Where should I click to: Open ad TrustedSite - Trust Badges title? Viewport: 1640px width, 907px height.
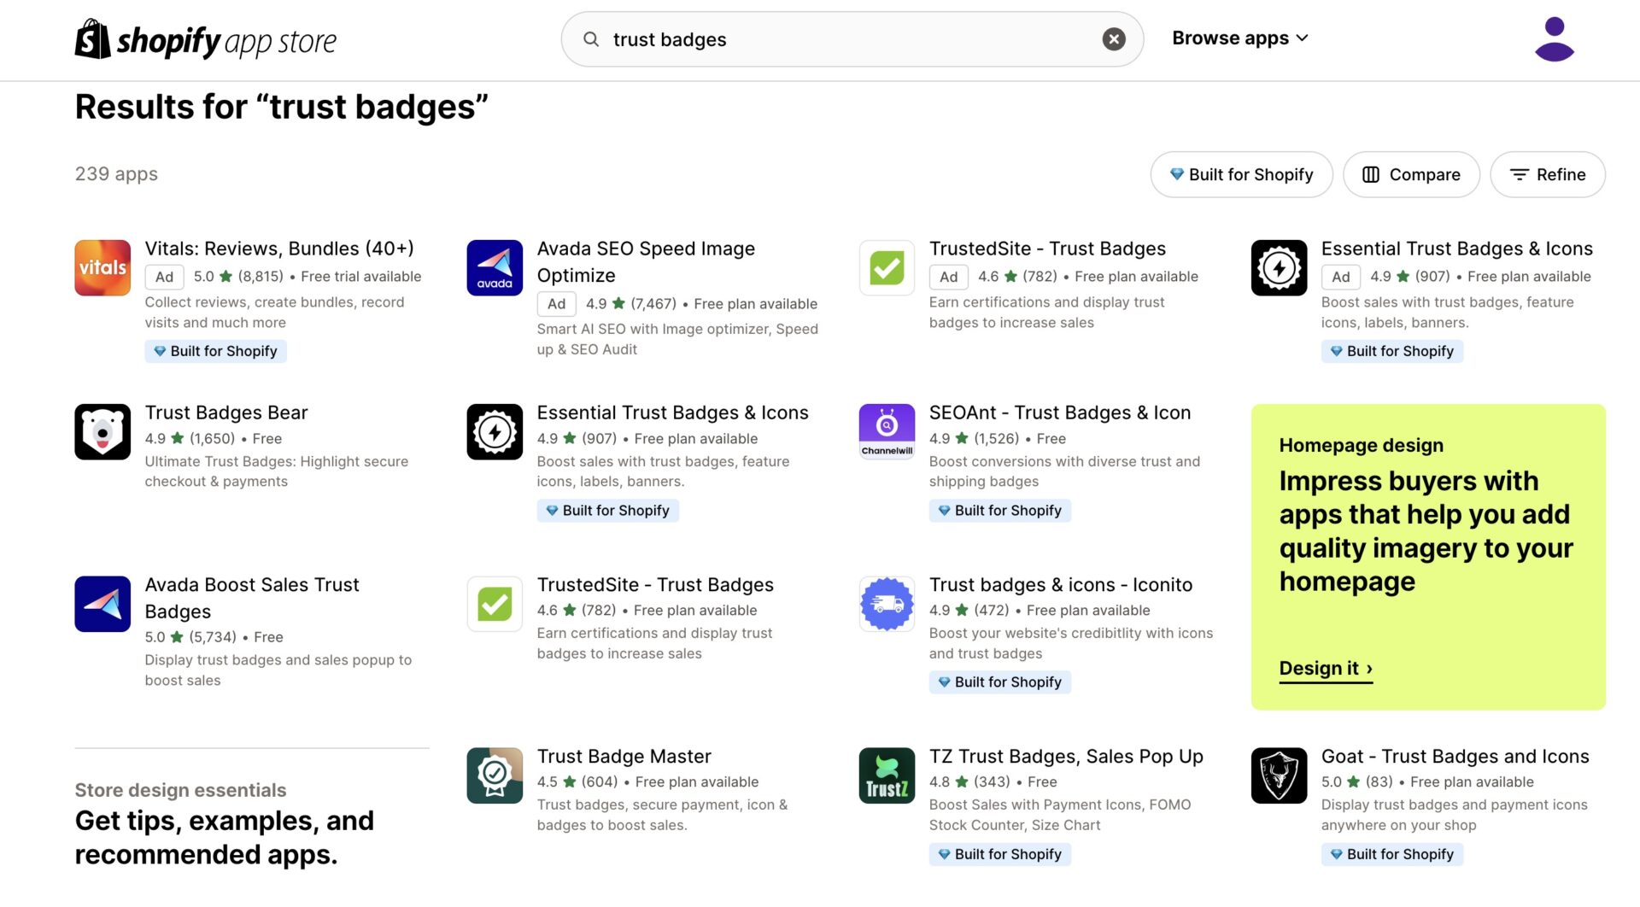1047,249
